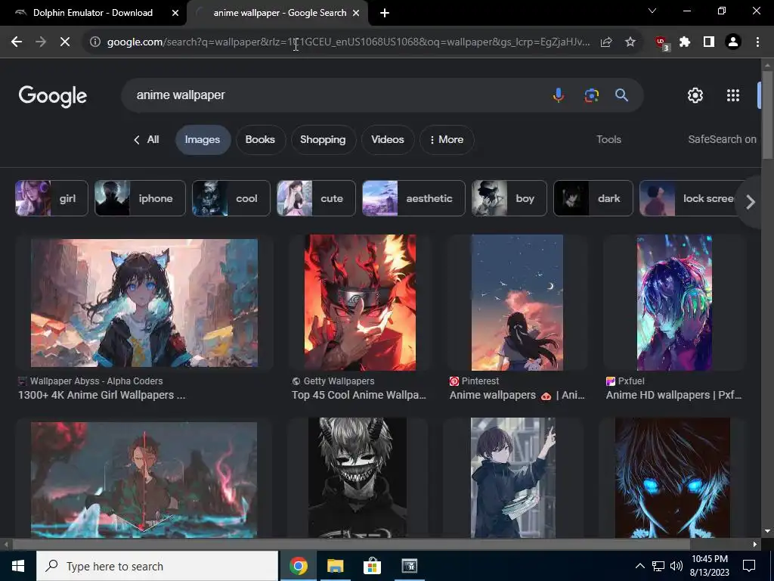
Task: Open Pxfuel neon headphones image
Action: (674, 303)
